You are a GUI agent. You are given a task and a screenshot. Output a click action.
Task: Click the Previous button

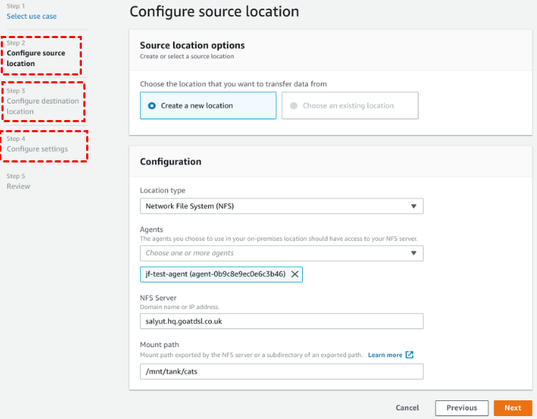pyautogui.click(x=462, y=408)
